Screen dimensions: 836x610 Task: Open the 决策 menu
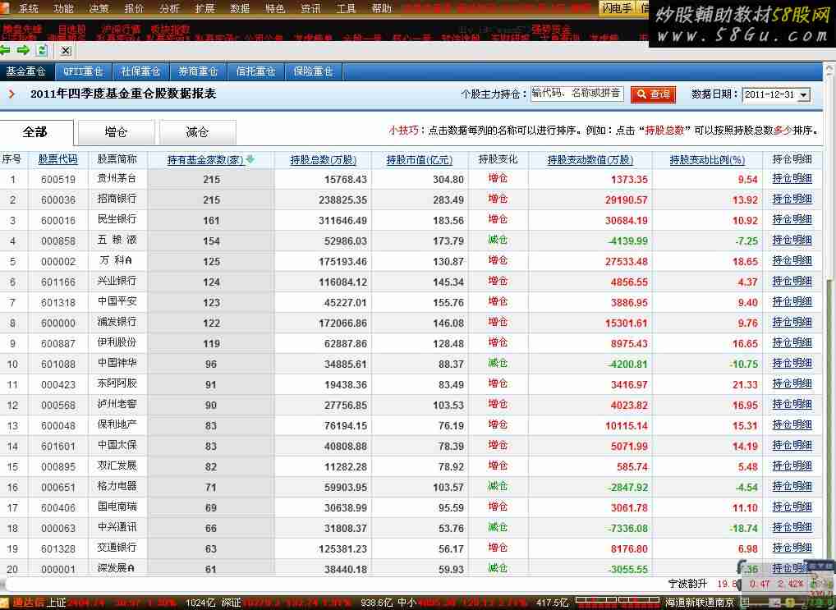click(x=99, y=8)
